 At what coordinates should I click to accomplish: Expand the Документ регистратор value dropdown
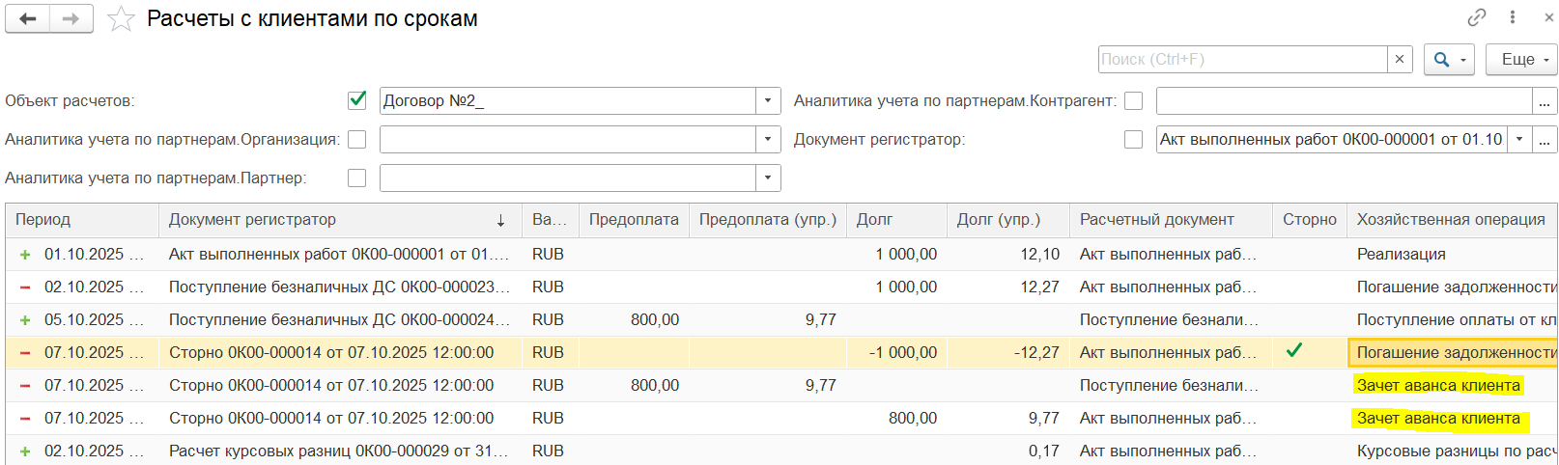point(1519,139)
